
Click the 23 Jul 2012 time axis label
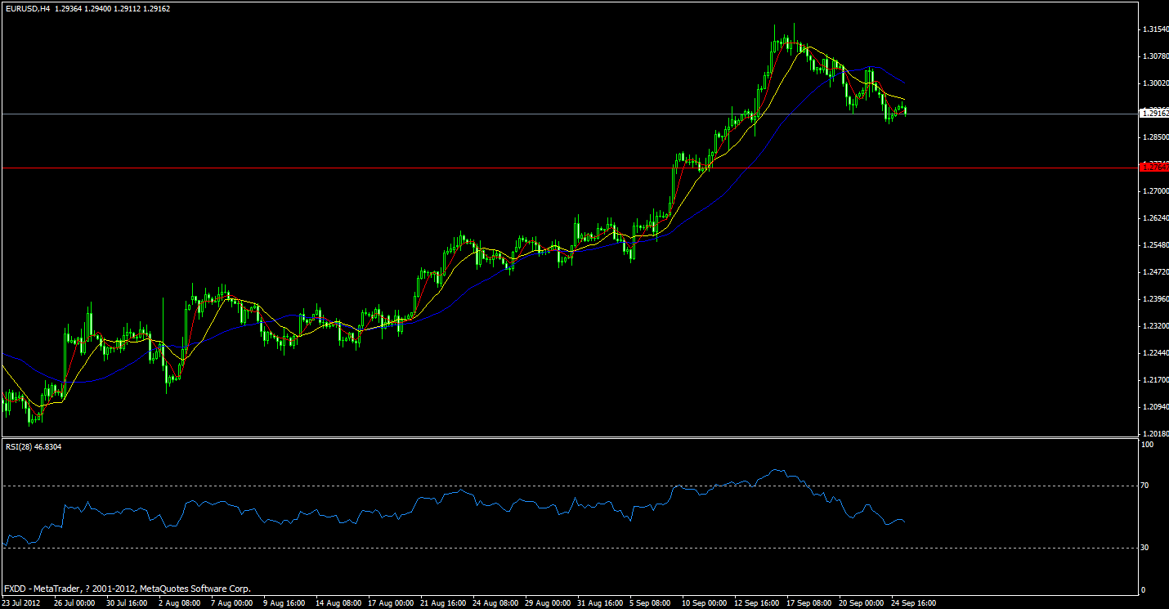[x=20, y=601]
